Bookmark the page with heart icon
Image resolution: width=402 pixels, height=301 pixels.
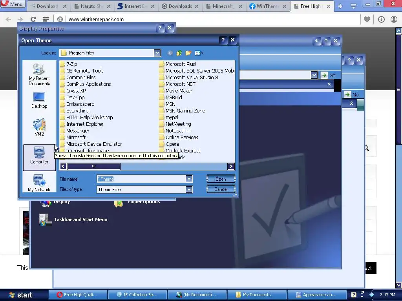coord(367,19)
